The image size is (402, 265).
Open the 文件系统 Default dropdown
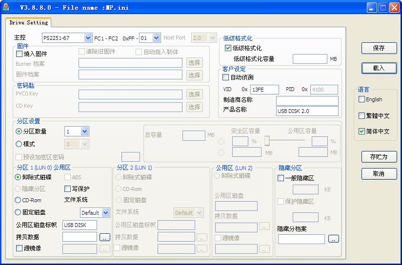point(106,213)
